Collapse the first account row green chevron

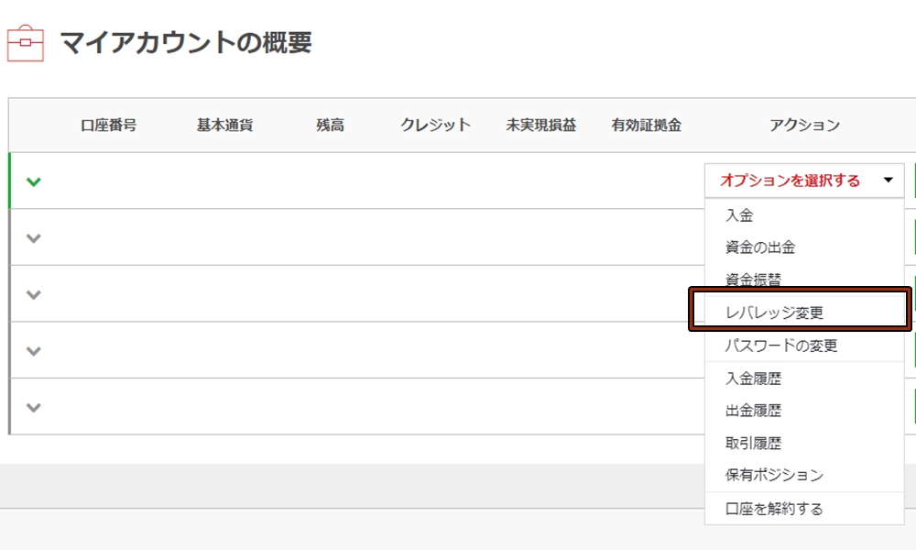pyautogui.click(x=34, y=181)
